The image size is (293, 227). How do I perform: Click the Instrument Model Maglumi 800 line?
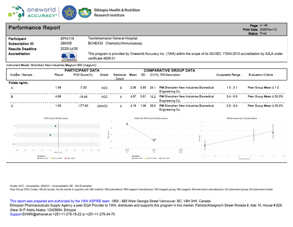(51, 65)
